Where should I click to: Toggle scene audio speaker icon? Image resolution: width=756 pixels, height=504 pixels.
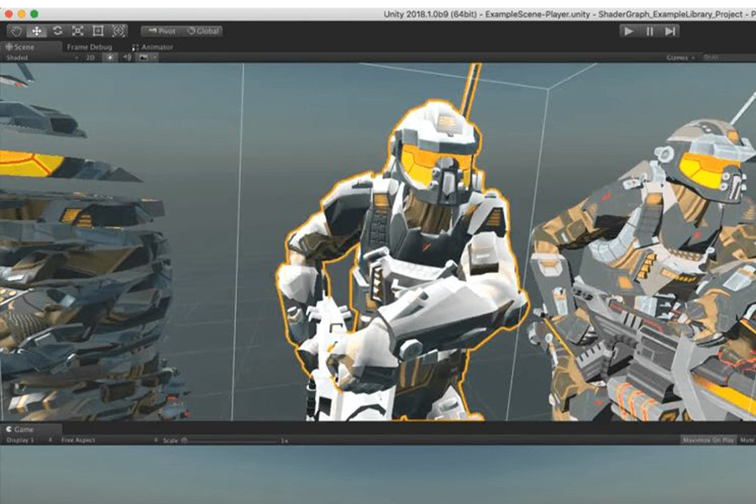click(x=127, y=57)
